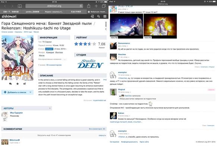217x147 pixels.
Task: Open the add-to-list dropdown arrow
Action: coord(31,92)
